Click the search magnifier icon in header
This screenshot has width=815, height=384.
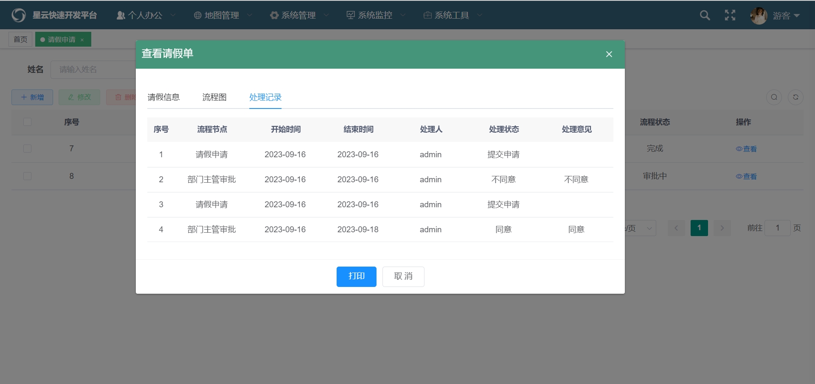pyautogui.click(x=705, y=15)
